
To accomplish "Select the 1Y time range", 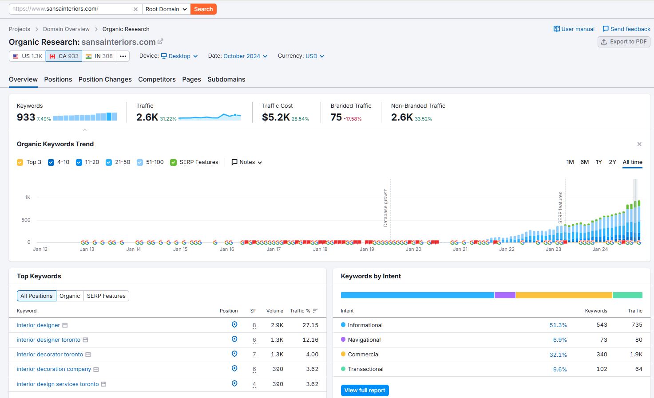I will point(599,162).
